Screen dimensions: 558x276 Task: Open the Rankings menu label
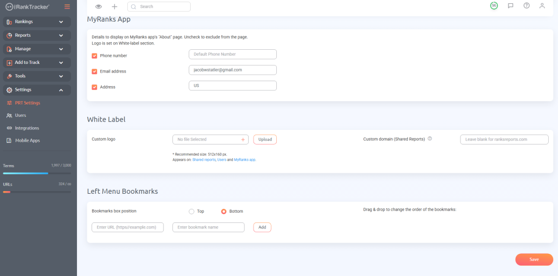coord(24,22)
